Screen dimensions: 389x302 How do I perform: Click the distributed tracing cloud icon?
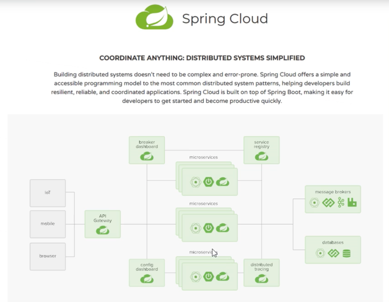point(262,279)
